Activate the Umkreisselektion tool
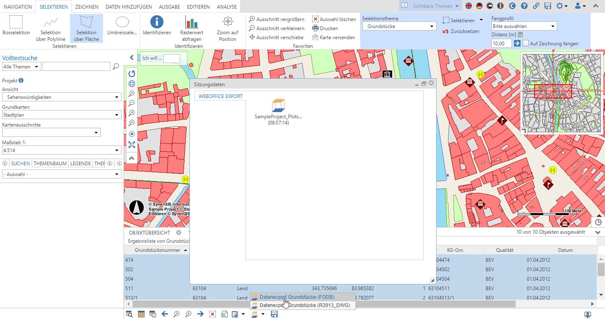Viewport: 605px width, 319px height. 122,28
